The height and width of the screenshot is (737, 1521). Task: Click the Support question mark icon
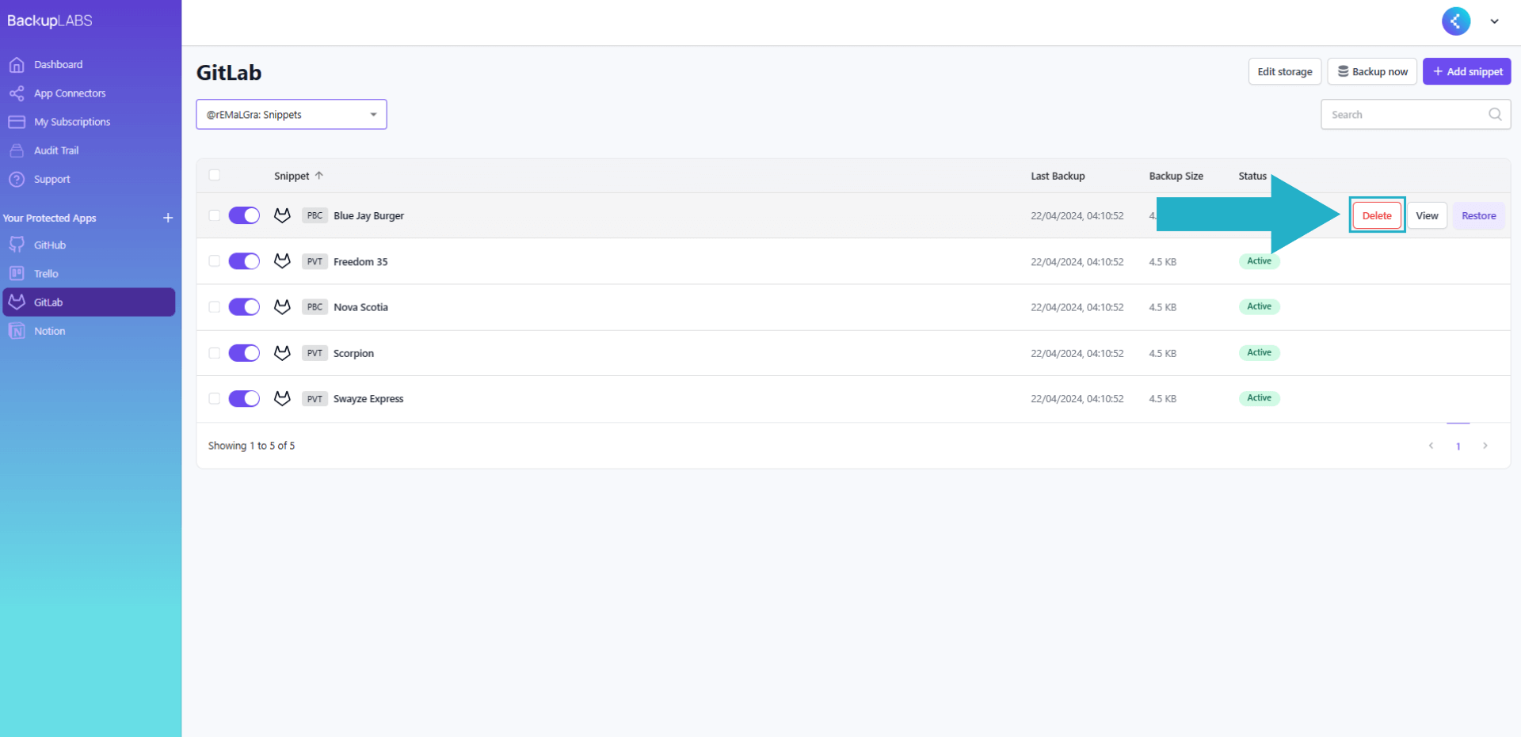pyautogui.click(x=17, y=179)
